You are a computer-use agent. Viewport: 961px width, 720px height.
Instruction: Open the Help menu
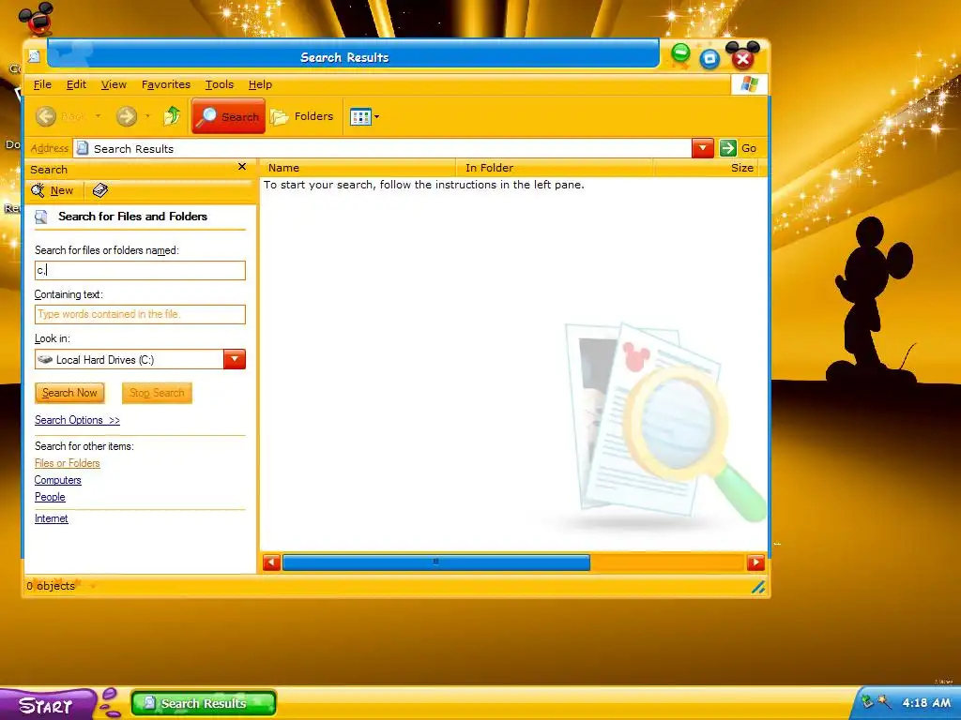tap(260, 84)
